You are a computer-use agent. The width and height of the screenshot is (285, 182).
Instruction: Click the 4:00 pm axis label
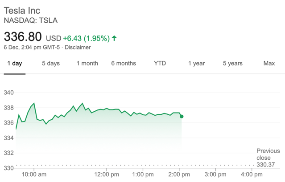[x=252, y=174]
